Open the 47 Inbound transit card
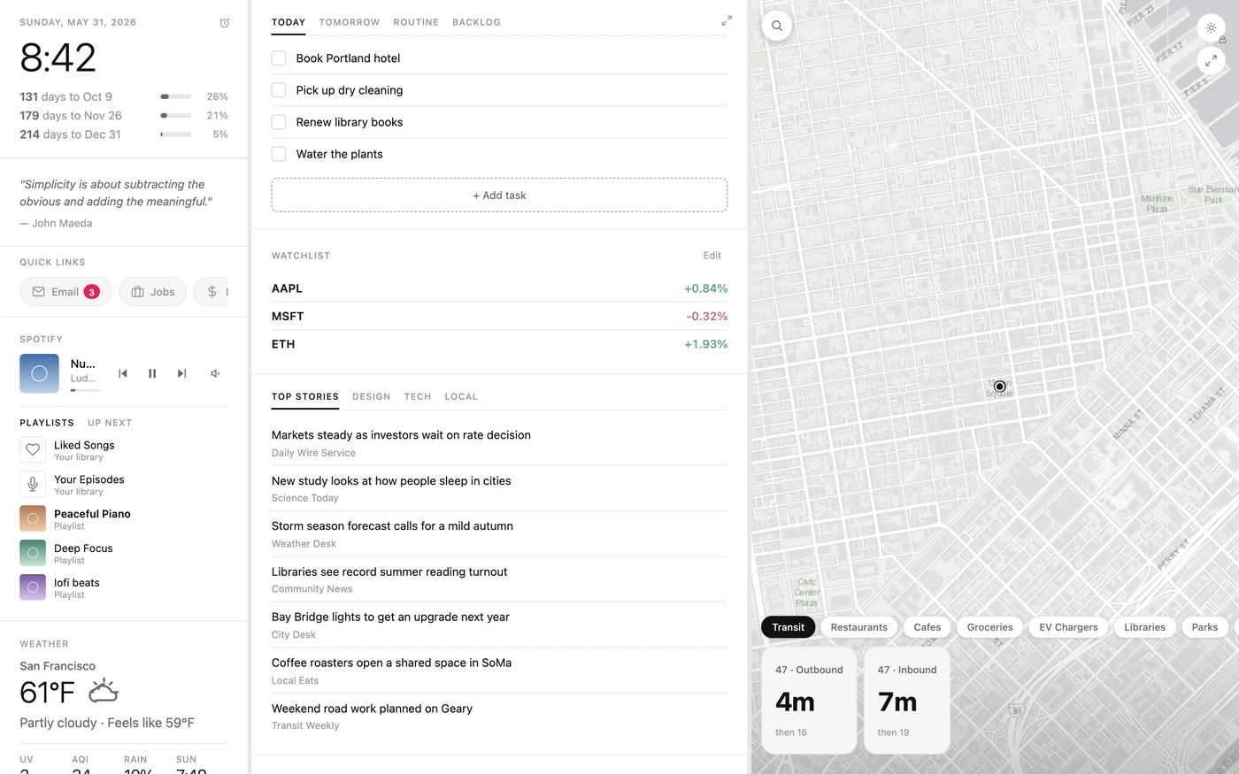 pos(907,701)
